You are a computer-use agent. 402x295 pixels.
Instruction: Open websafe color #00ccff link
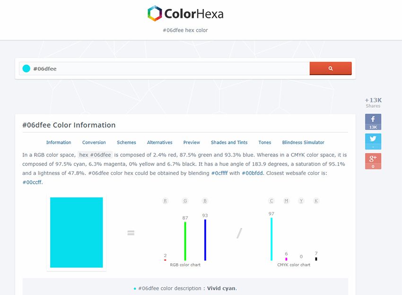click(32, 182)
